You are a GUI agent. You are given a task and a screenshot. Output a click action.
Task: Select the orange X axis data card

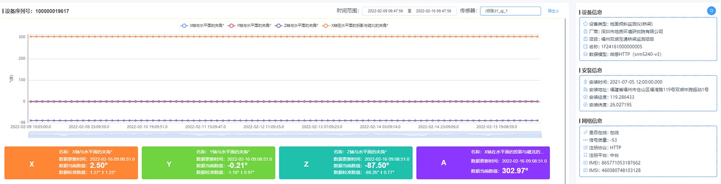pyautogui.click(x=71, y=163)
